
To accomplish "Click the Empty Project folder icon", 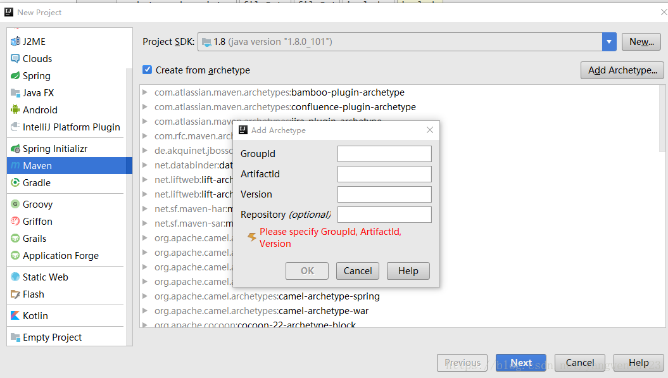I will (15, 337).
